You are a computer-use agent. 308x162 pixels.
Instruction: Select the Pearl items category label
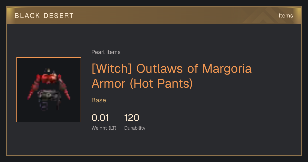pos(106,52)
